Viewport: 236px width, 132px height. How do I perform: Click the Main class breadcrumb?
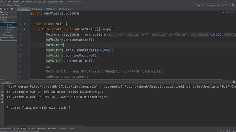pos(10,5)
